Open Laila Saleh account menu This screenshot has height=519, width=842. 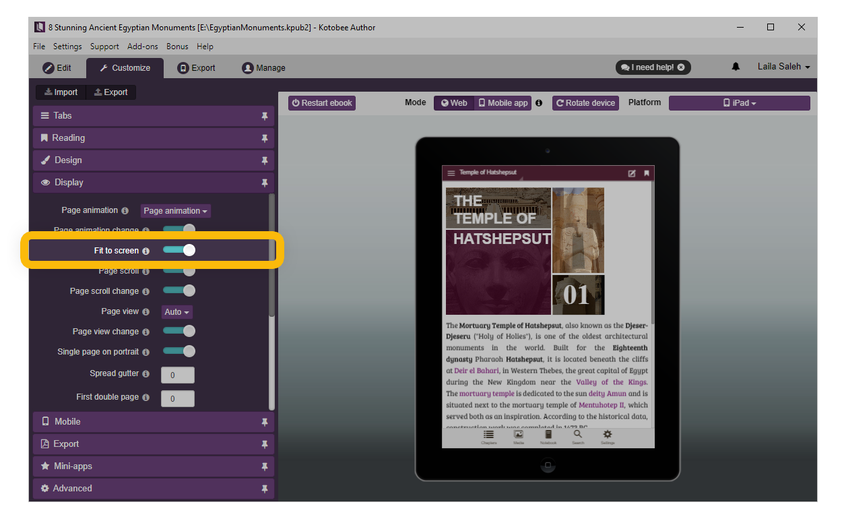tap(783, 67)
